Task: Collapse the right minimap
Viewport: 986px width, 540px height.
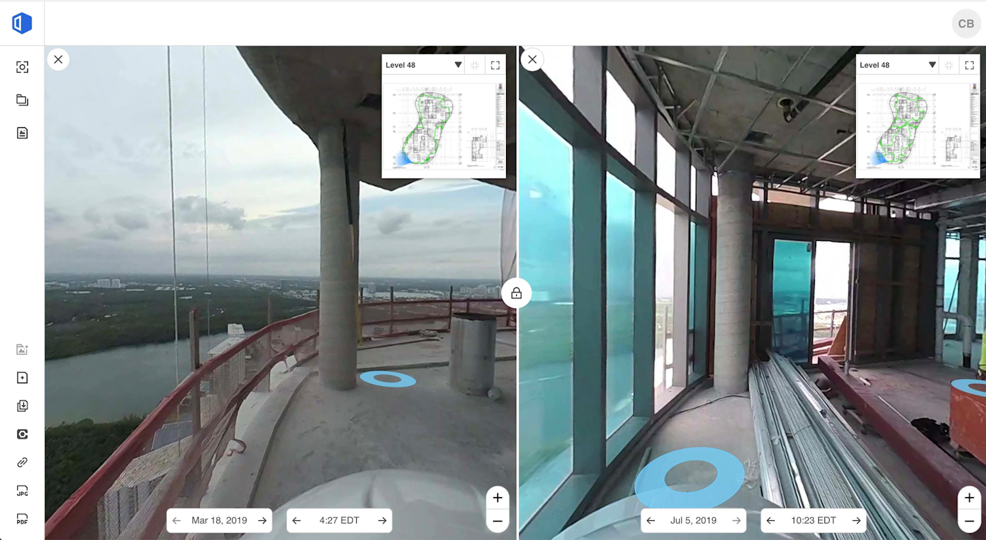Action: (949, 65)
